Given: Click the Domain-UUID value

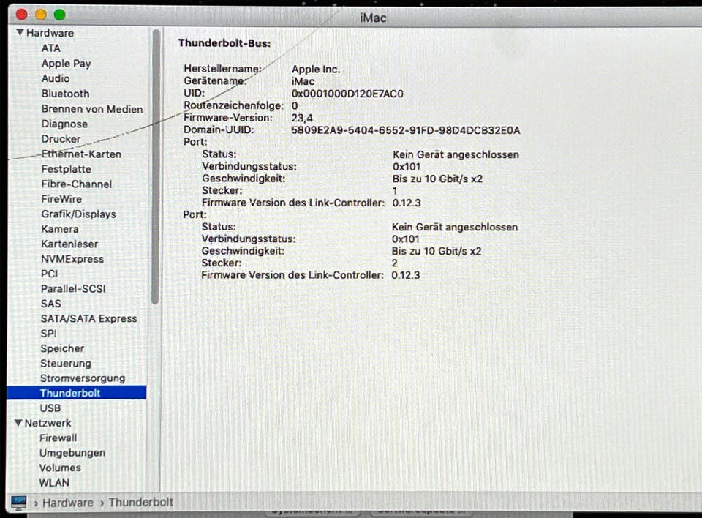Looking at the screenshot, I should click(x=406, y=130).
